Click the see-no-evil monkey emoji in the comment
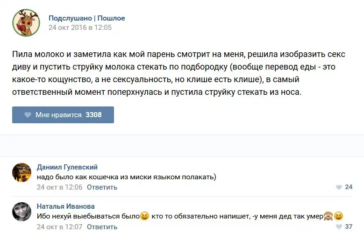 coord(328,216)
